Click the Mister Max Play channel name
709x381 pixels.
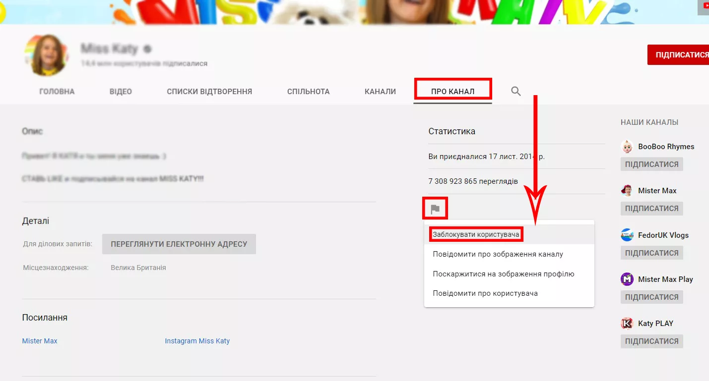click(x=665, y=279)
